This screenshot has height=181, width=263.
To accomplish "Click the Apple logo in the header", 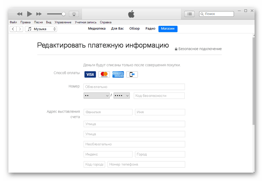I will pyautogui.click(x=131, y=14).
